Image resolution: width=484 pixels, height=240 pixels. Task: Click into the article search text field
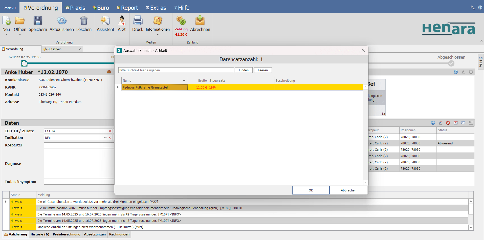[176, 70]
